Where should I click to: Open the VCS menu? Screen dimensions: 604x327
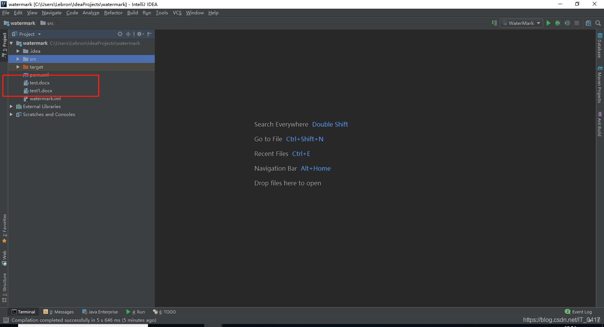pyautogui.click(x=177, y=13)
